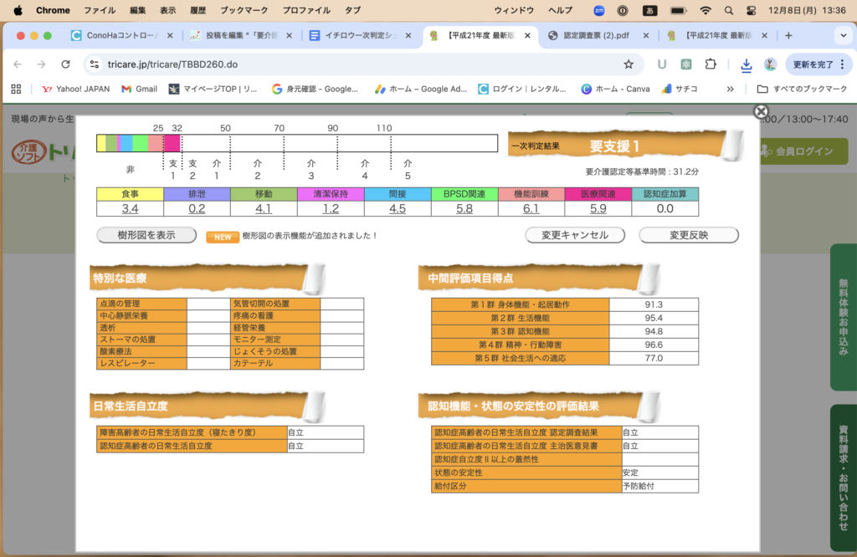
Task: Bookmark this page with the star icon
Action: (629, 64)
